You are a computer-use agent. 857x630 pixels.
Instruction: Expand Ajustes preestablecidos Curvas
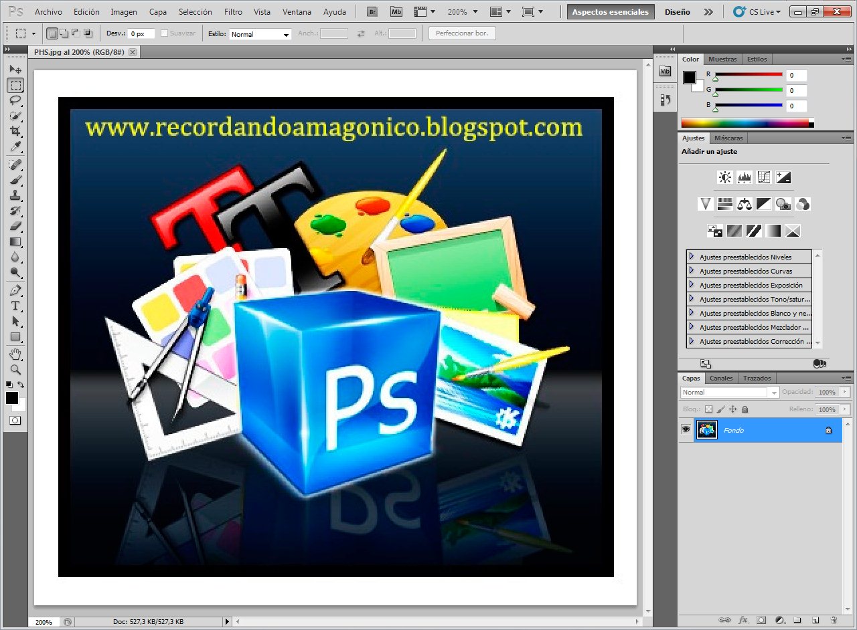point(692,270)
